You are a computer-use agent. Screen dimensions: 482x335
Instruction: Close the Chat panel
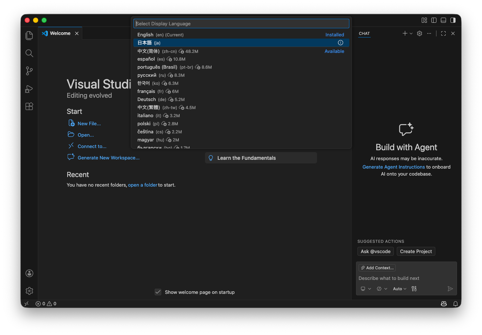point(453,33)
